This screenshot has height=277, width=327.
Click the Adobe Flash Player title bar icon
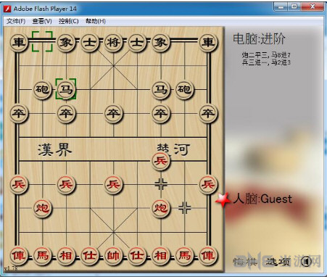click(x=7, y=9)
